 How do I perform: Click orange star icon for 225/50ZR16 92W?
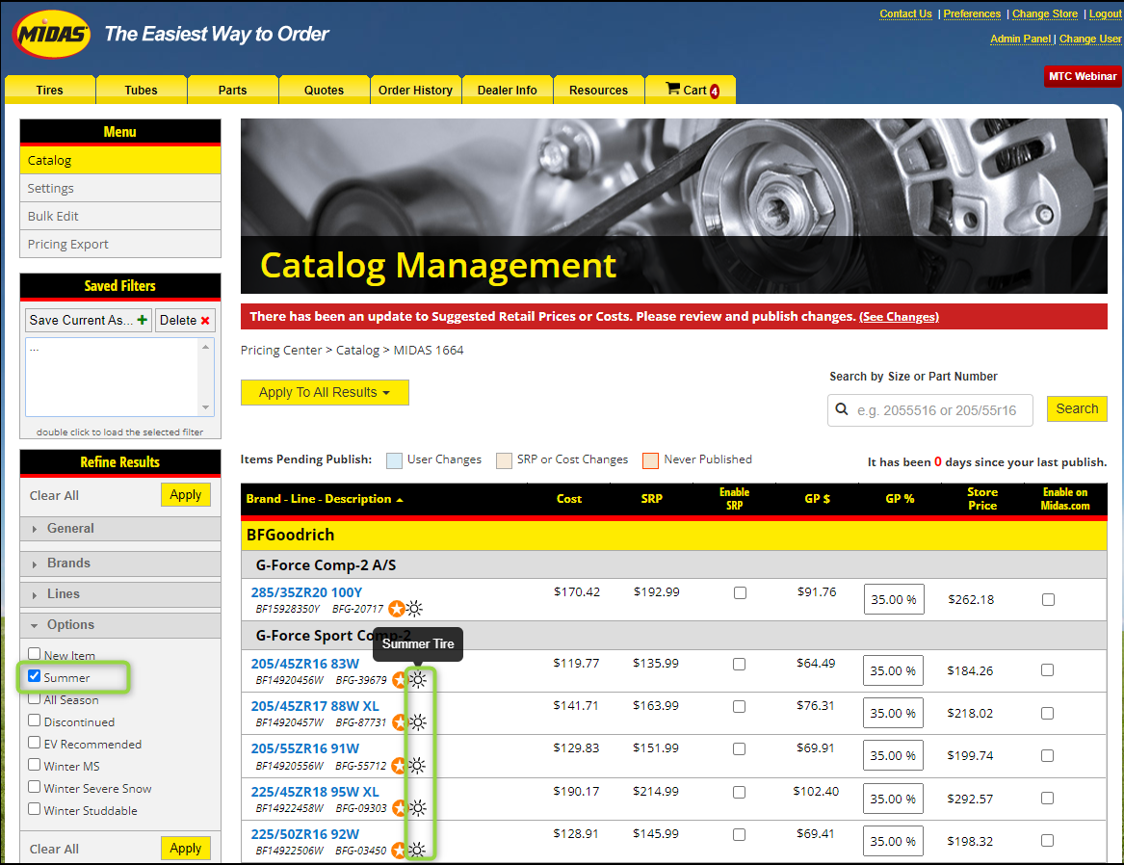coord(400,851)
